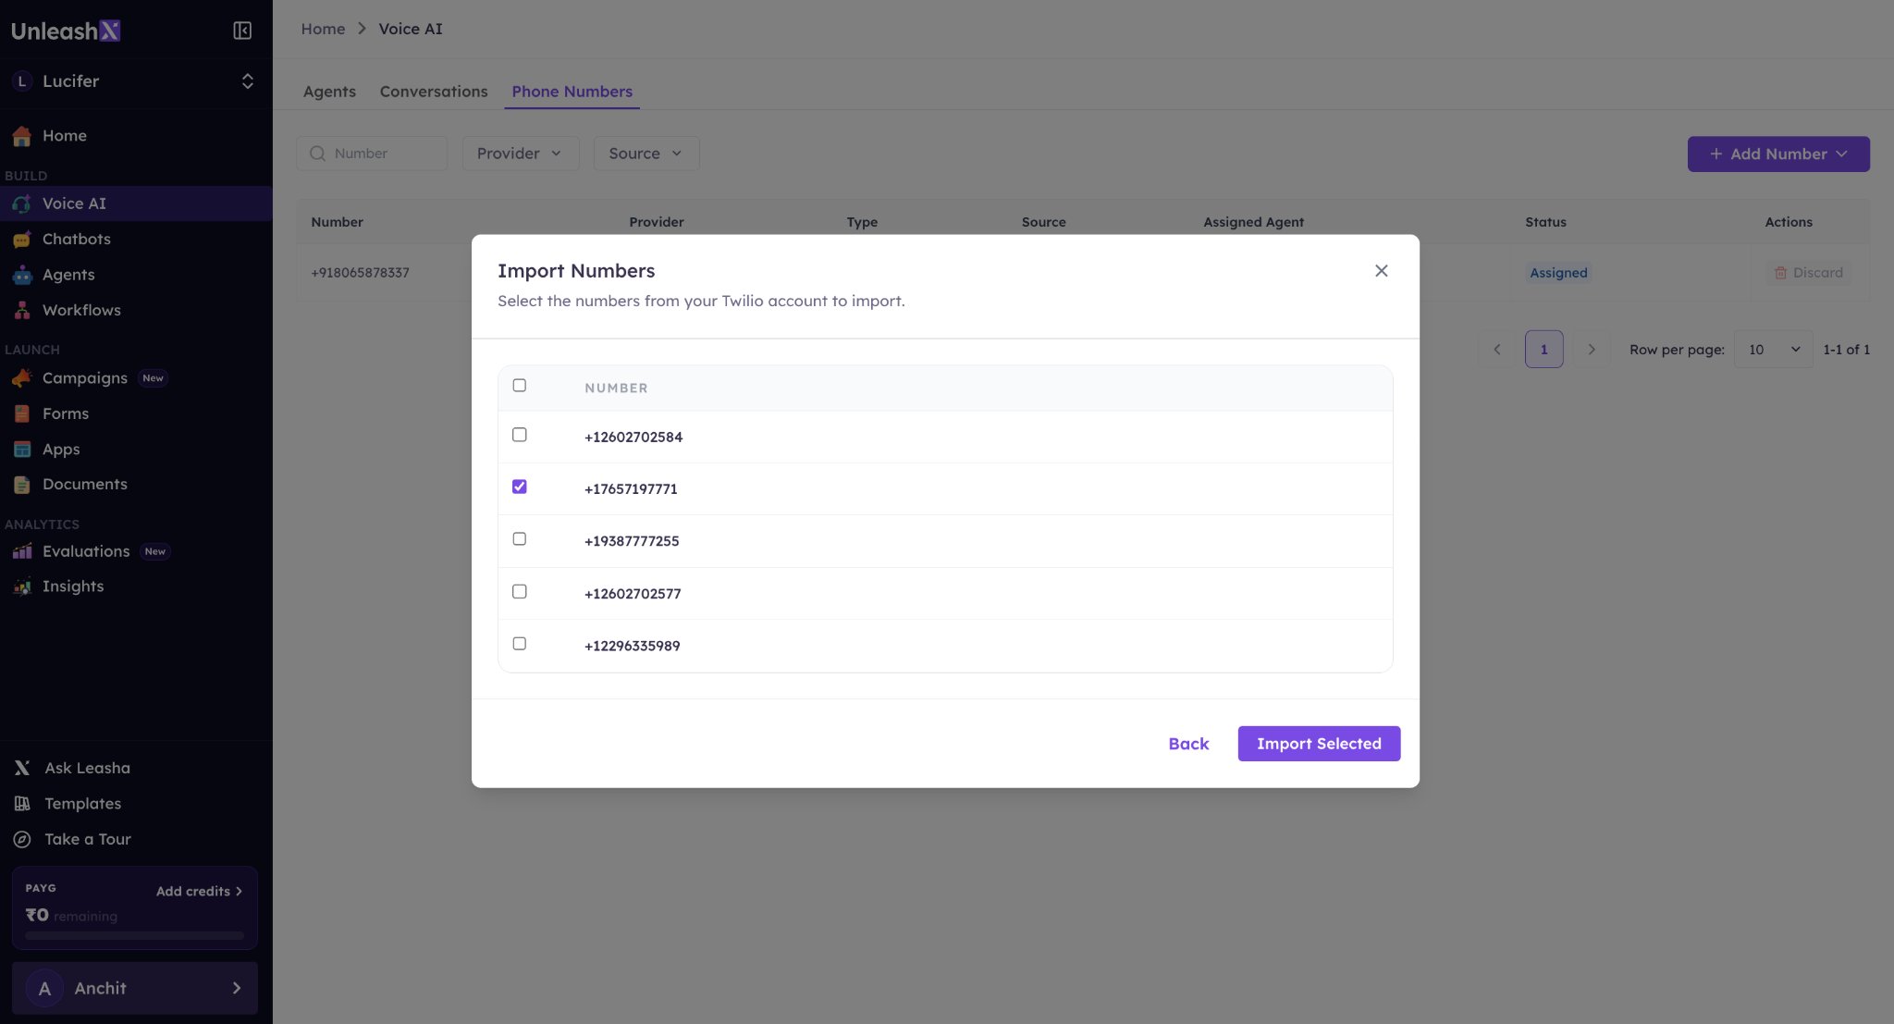Click the Voice AI headset icon
1894x1024 pixels.
click(x=22, y=204)
